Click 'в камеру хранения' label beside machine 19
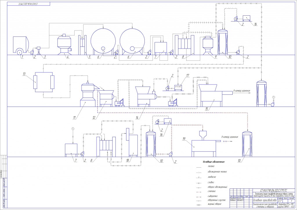Viewport: 297px width, 210px height. point(230,137)
